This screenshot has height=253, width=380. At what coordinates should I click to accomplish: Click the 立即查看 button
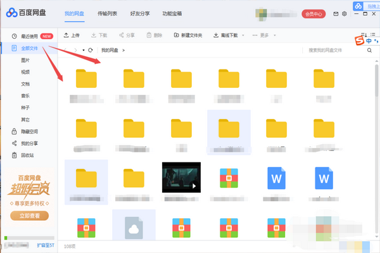29,216
